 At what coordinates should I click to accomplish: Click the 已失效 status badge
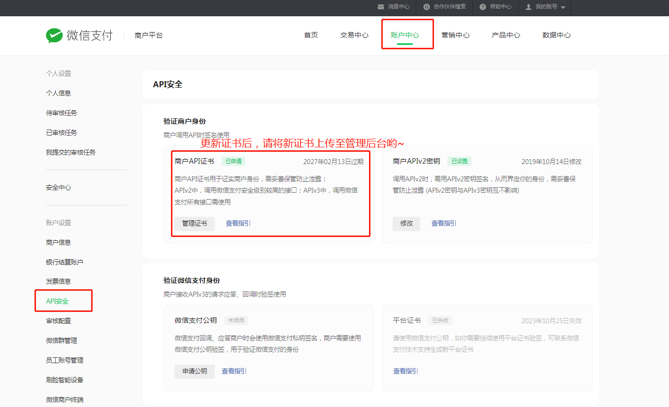coord(440,320)
